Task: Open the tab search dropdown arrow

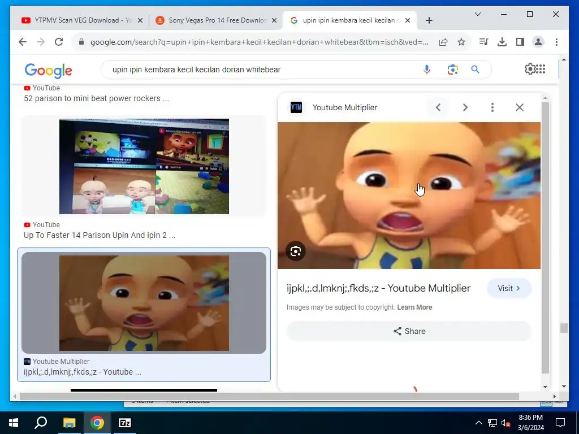Action: click(x=477, y=14)
